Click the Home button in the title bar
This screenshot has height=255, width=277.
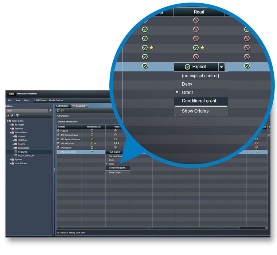(x=11, y=94)
